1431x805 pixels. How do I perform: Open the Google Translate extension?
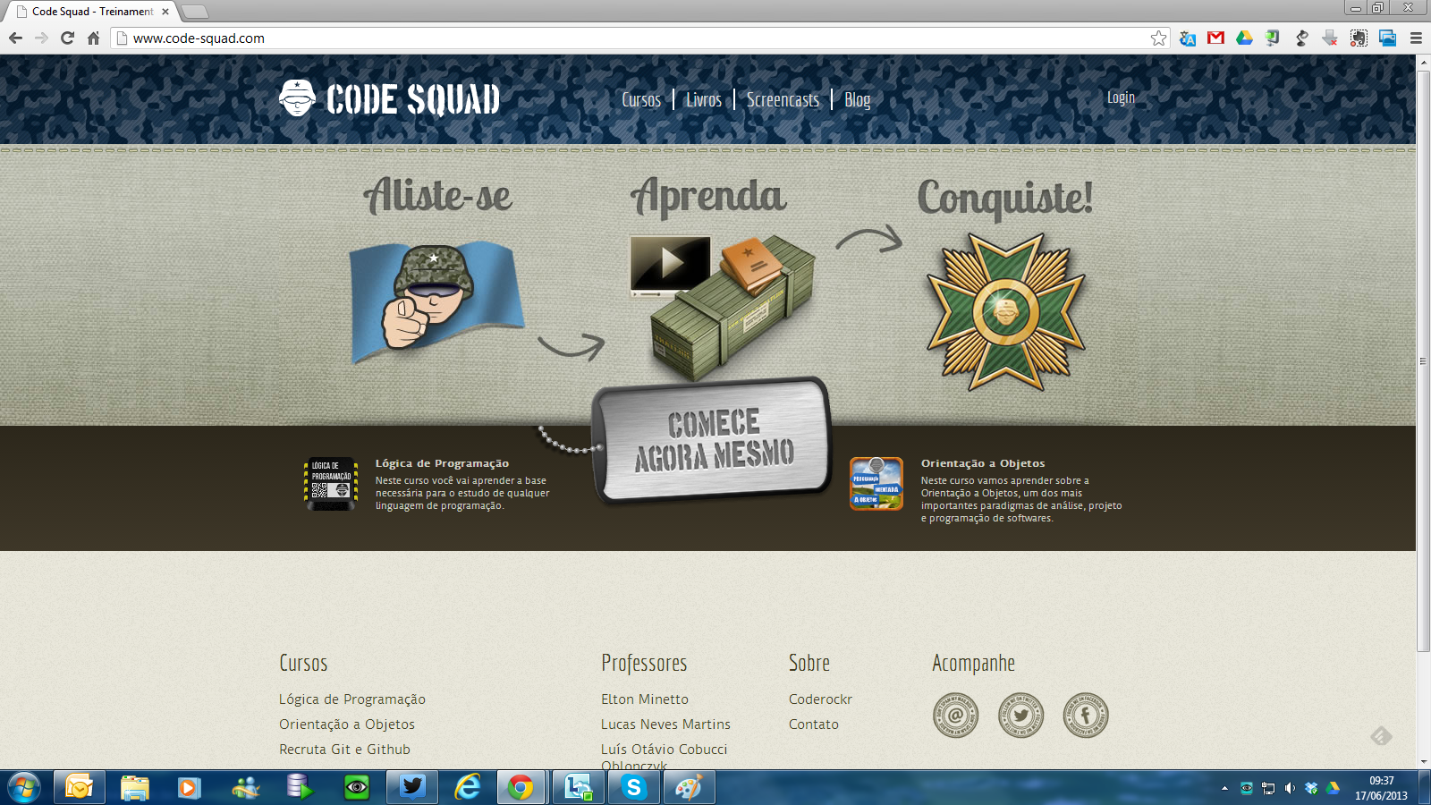(x=1188, y=38)
